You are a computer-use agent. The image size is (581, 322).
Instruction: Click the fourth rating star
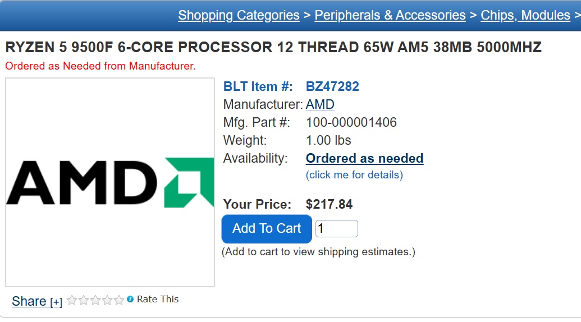click(107, 300)
